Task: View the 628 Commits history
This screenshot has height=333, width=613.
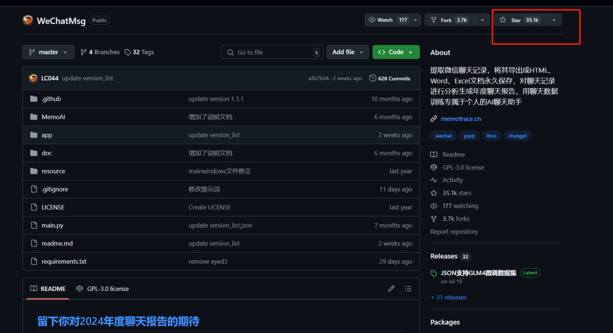Action: pyautogui.click(x=390, y=78)
